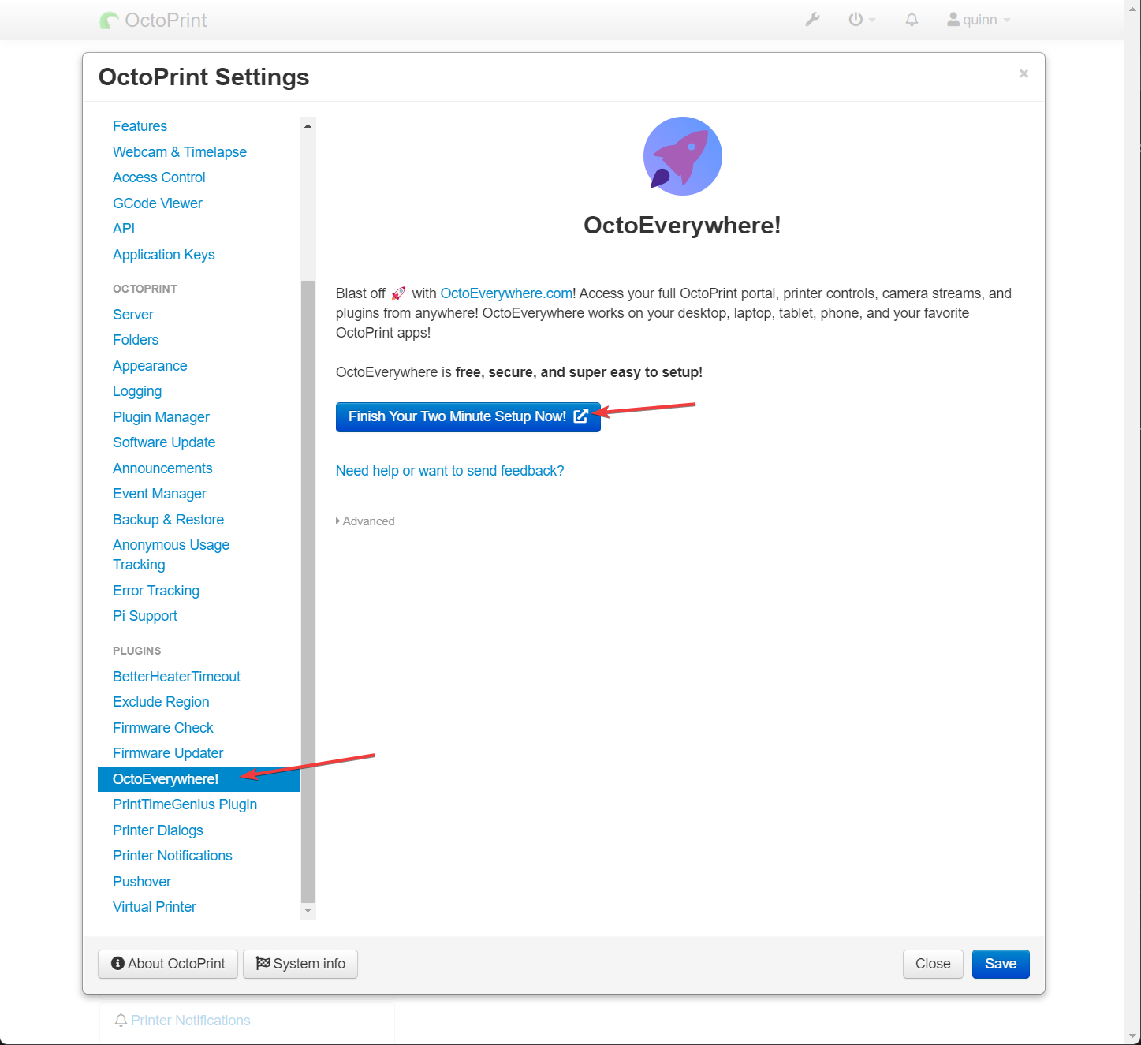The image size is (1141, 1045).
Task: Click Finish Your Two Minute Setup Now
Action: [457, 416]
